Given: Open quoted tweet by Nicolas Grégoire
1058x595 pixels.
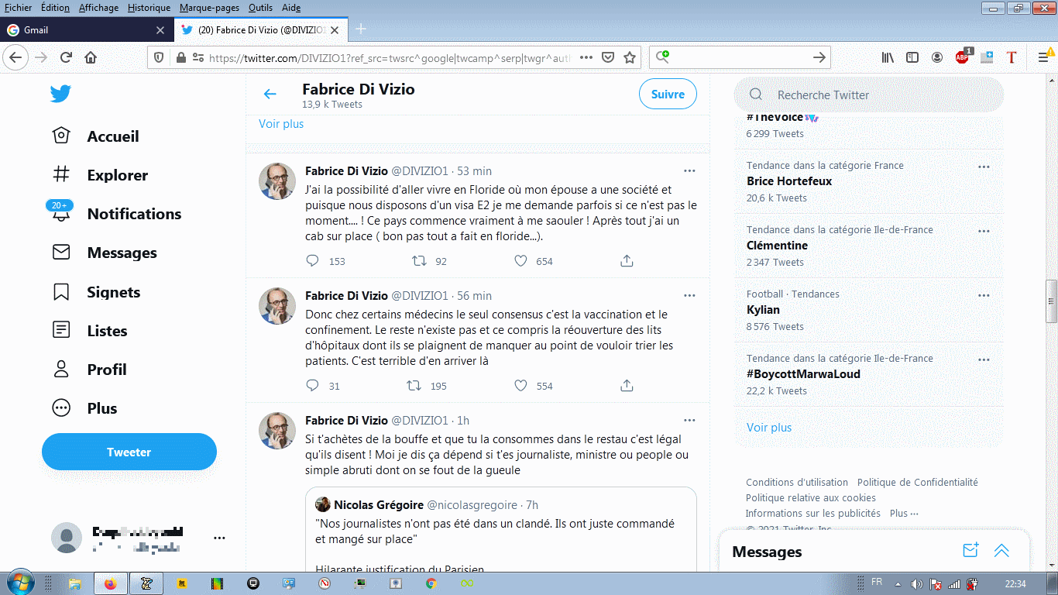Looking at the screenshot, I should tap(500, 530).
